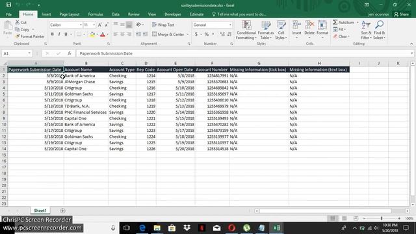The height and width of the screenshot is (234, 416).
Task: Toggle Align Left for the cell
Action: [116, 34]
